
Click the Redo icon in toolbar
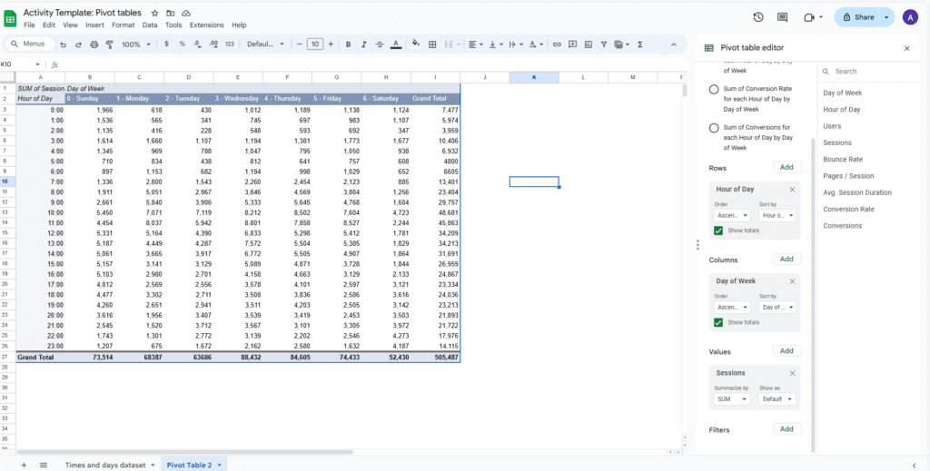pyautogui.click(x=78, y=44)
